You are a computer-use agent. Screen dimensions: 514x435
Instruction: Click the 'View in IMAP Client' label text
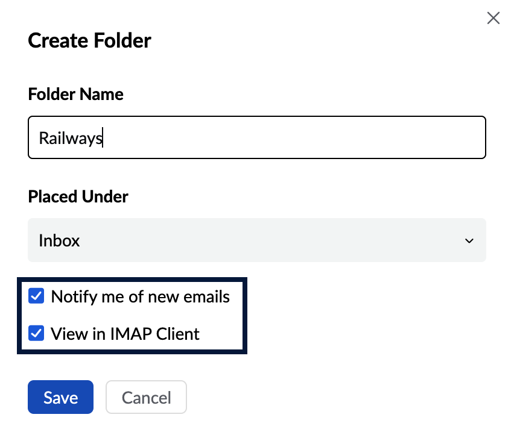pos(125,334)
